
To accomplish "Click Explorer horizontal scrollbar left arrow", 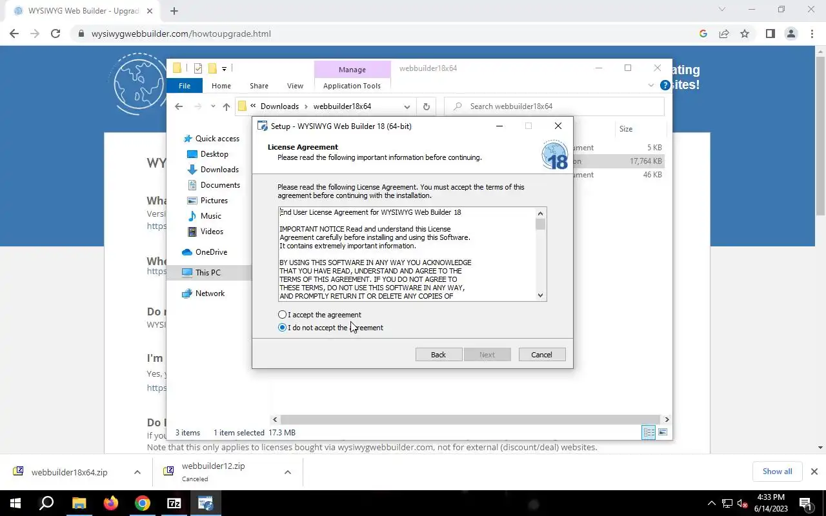I will click(276, 419).
